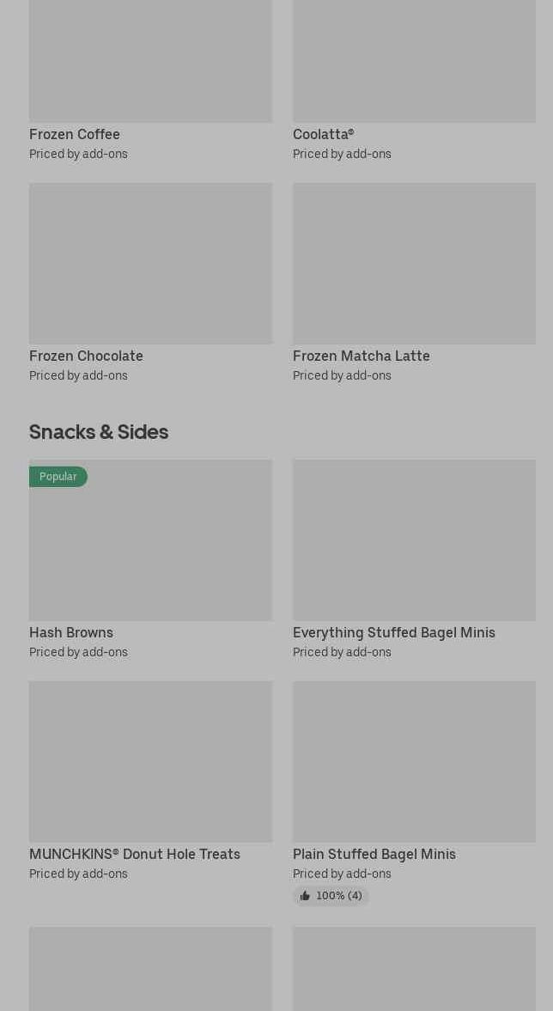Click Everything Stuffed Bagel Minis name

pyautogui.click(x=393, y=632)
